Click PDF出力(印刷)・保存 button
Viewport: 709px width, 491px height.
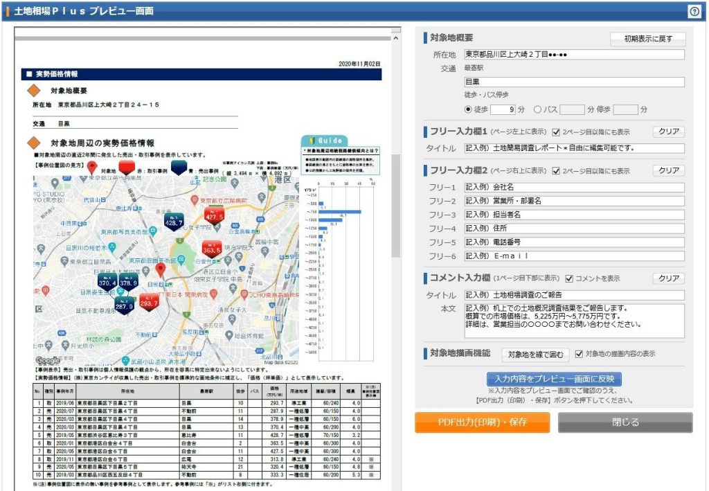click(x=482, y=422)
